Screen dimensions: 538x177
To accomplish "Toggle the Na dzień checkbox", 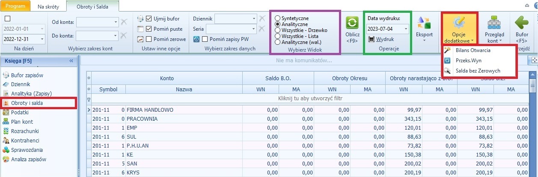I will coord(7,19).
